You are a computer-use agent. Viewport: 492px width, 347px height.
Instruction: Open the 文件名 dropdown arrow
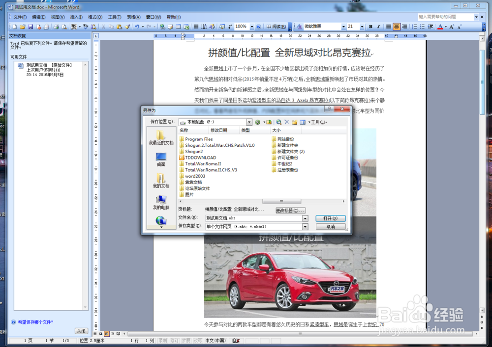(x=305, y=218)
